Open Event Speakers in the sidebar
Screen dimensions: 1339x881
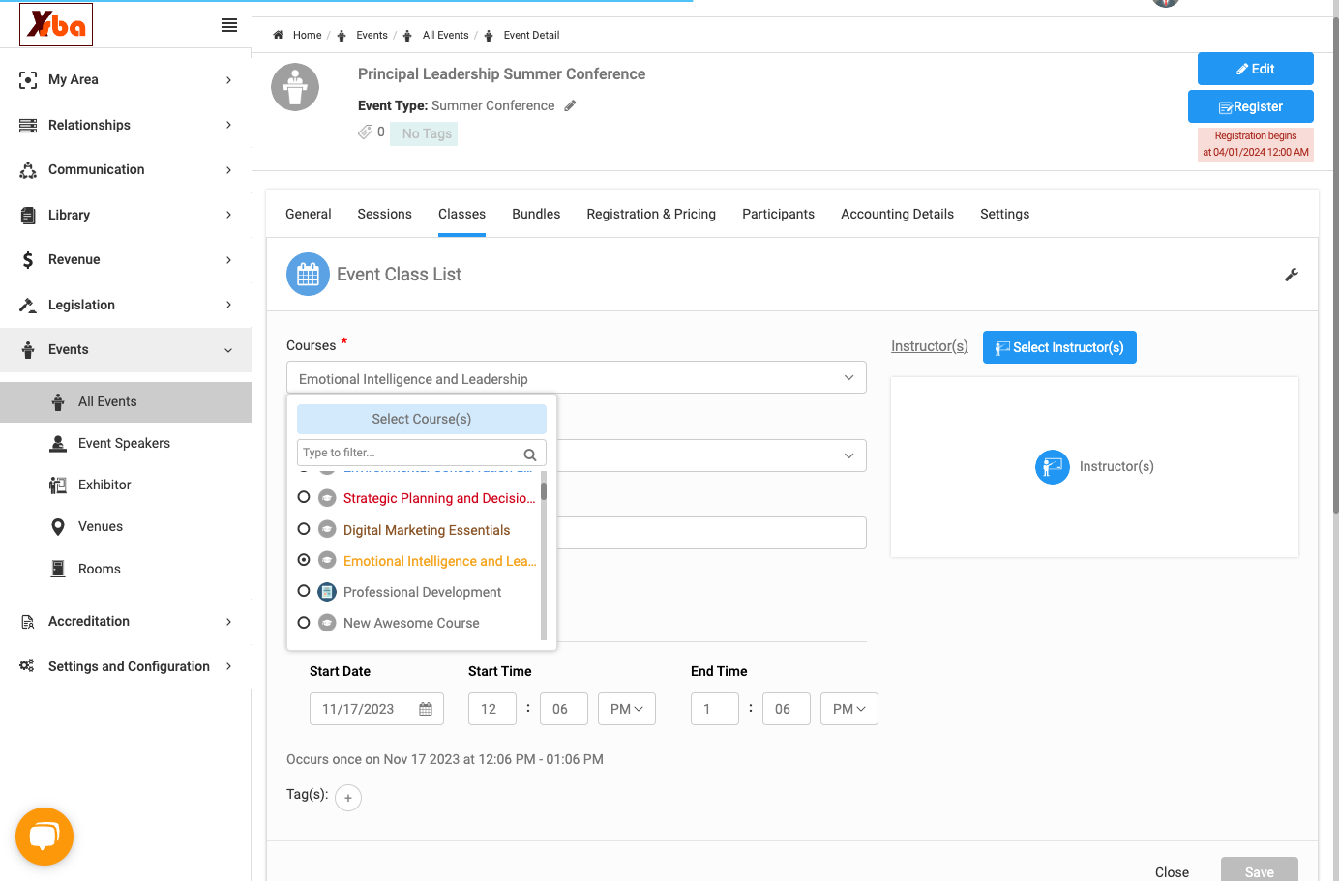click(x=124, y=443)
